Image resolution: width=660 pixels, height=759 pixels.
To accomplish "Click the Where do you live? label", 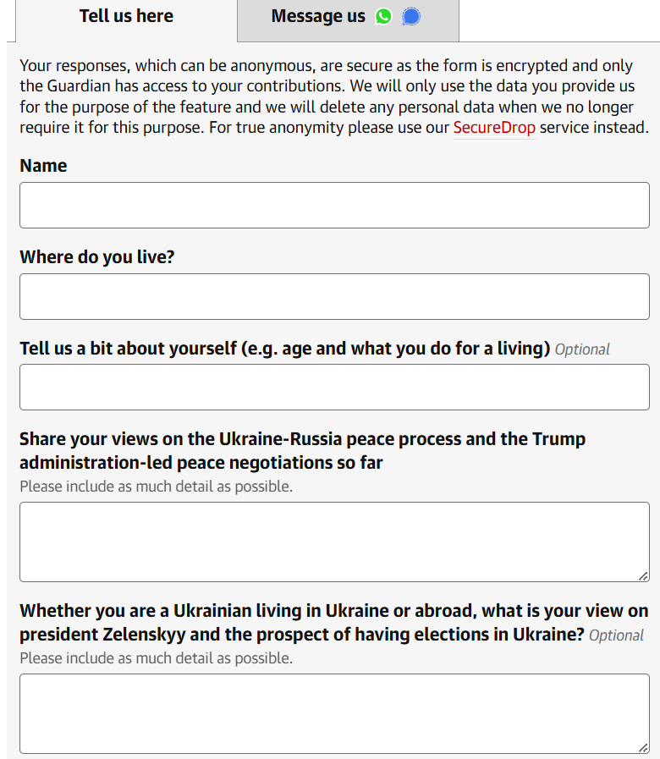I will pyautogui.click(x=96, y=257).
